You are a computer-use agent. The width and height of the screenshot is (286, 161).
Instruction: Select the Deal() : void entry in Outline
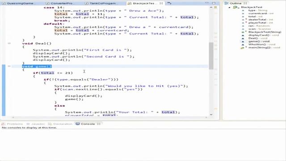pos(258,38)
